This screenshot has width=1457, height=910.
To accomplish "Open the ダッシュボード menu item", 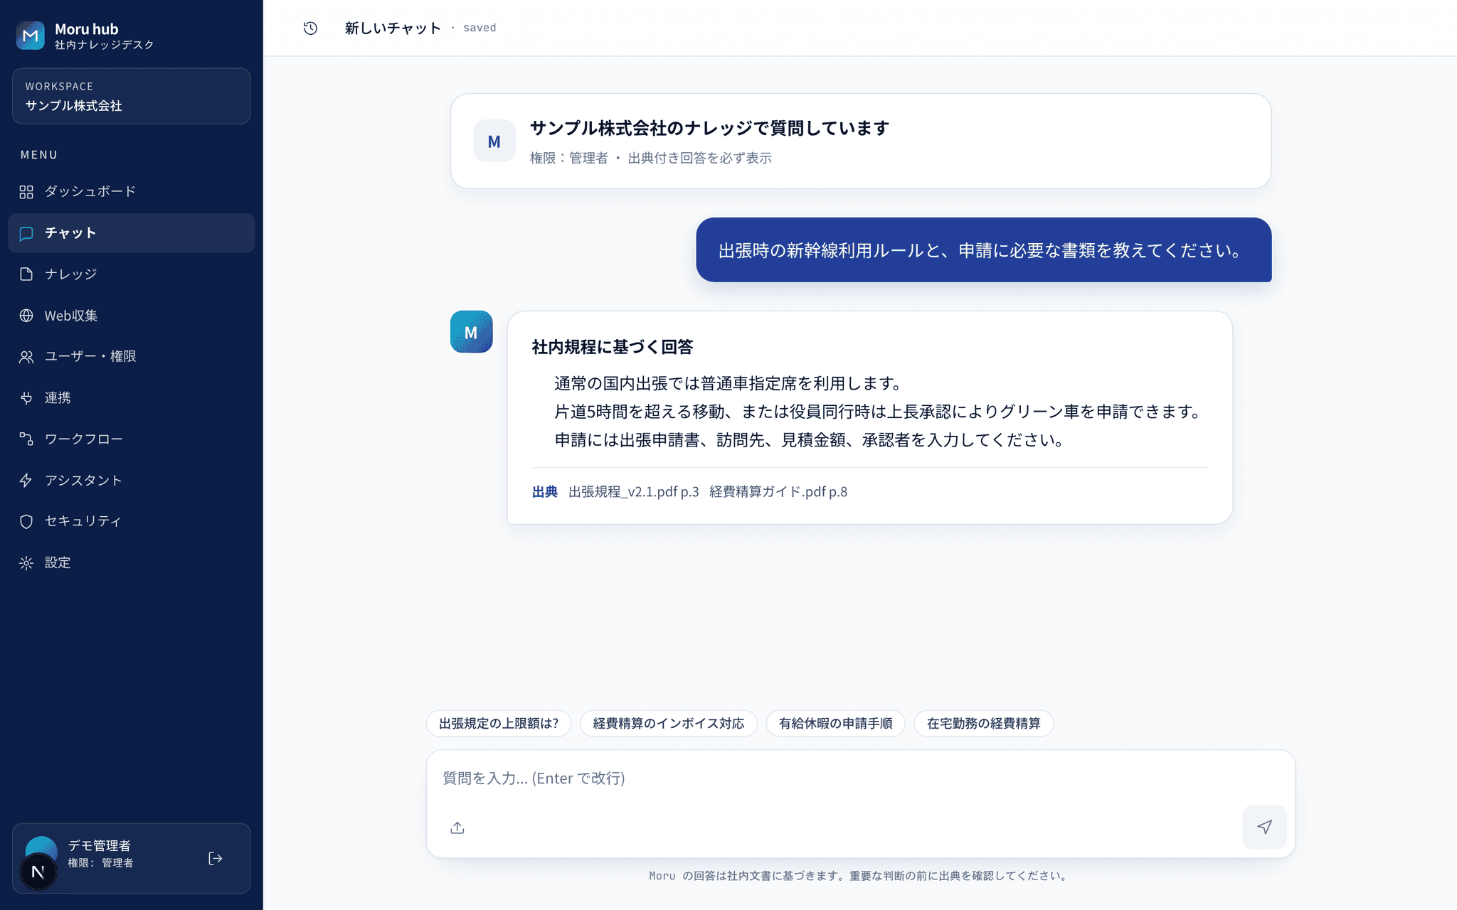I will (x=132, y=192).
